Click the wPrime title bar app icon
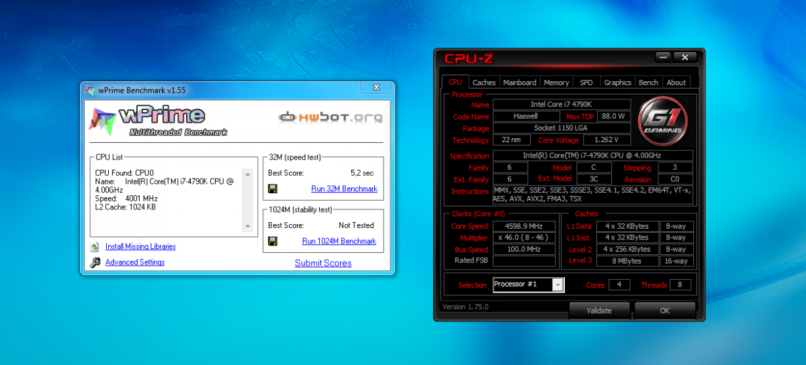This screenshot has width=806, height=365. pos(90,90)
